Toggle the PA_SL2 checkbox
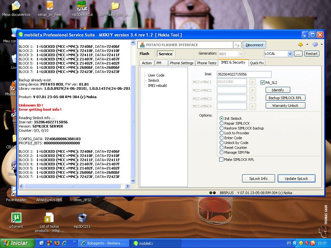 click(262, 82)
